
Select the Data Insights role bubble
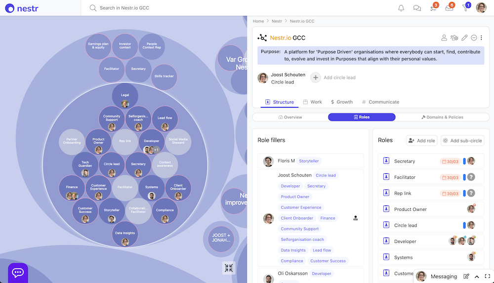point(125,234)
